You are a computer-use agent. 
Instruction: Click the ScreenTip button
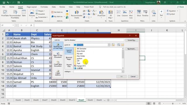(132, 40)
